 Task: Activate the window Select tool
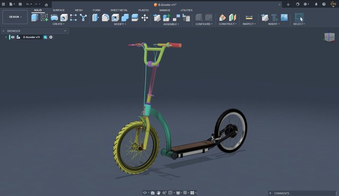click(299, 17)
